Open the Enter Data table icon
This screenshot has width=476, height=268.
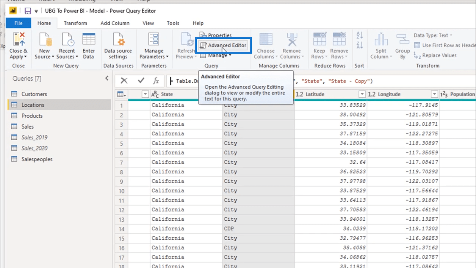(89, 39)
